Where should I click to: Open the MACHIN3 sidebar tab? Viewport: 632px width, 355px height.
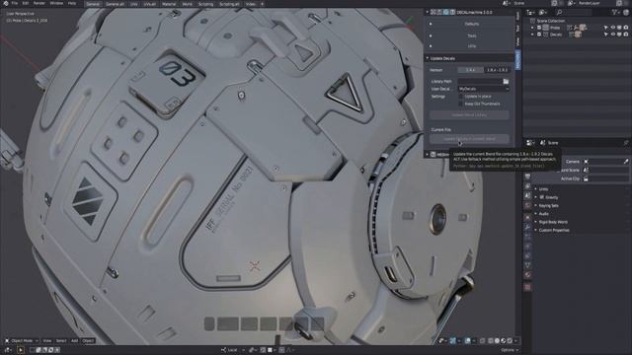coord(518,60)
